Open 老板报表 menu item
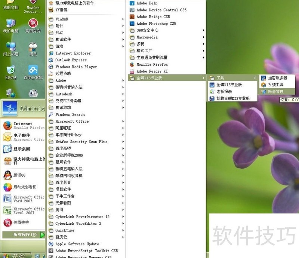 tap(224, 92)
